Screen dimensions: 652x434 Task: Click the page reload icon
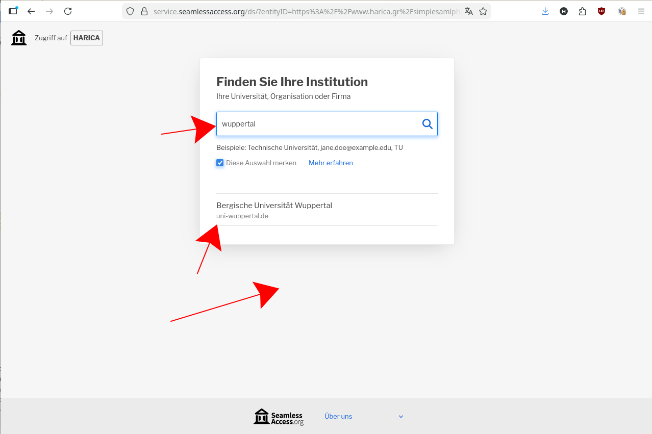pos(68,11)
